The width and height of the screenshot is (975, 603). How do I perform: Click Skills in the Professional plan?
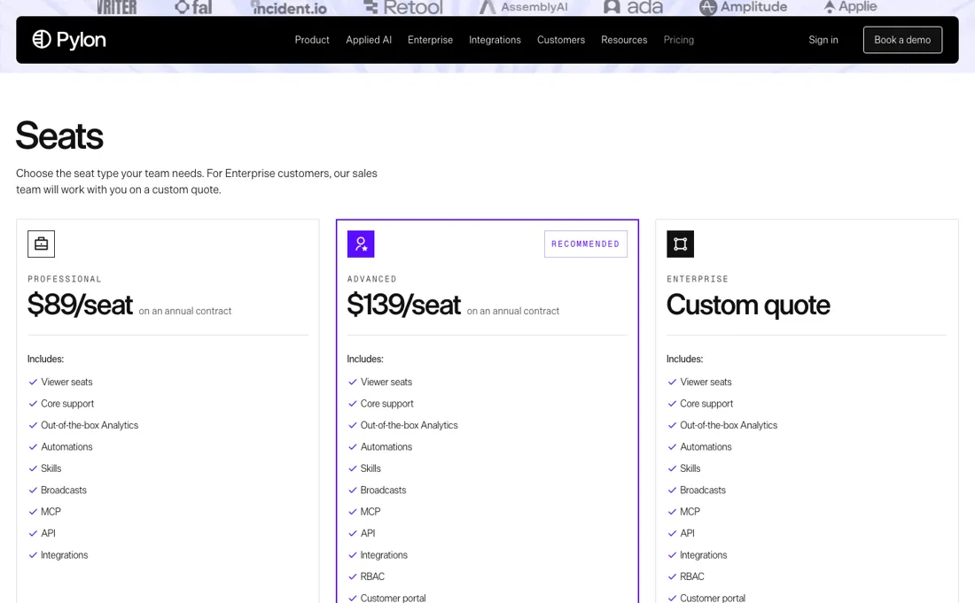(51, 469)
